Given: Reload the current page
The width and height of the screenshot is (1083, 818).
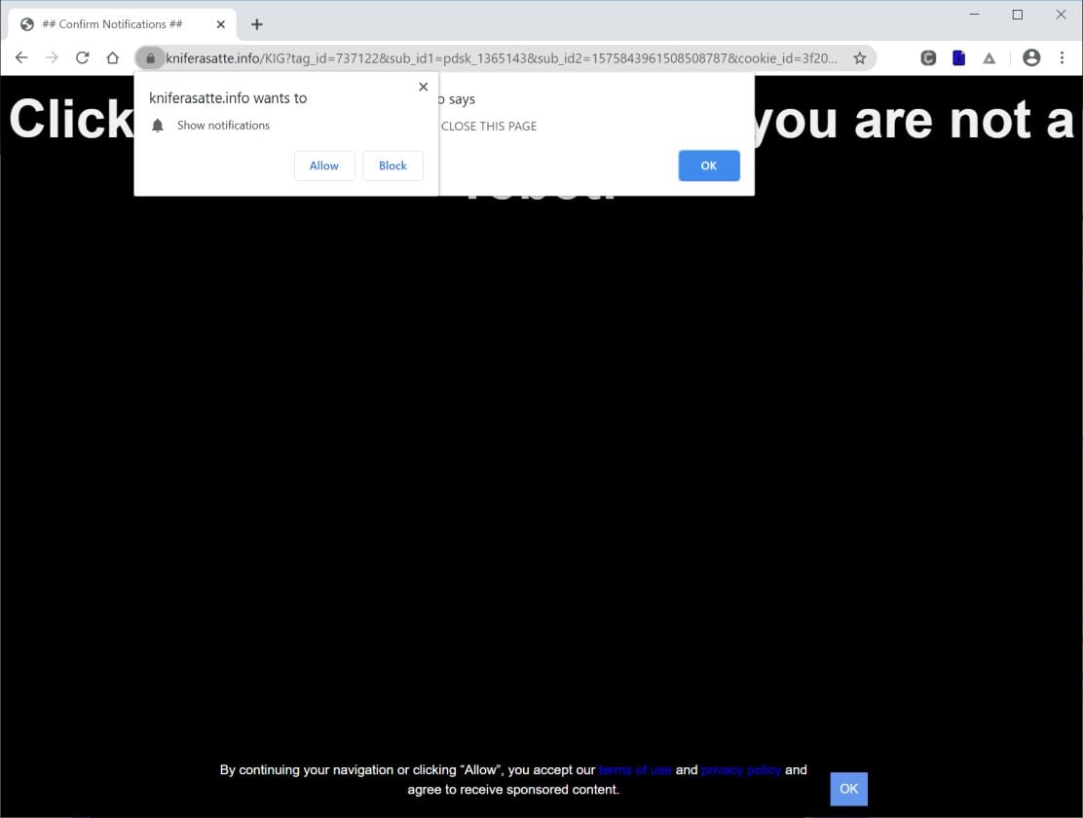Looking at the screenshot, I should click(x=82, y=58).
